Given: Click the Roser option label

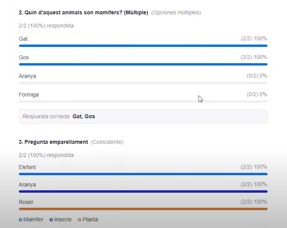Looking at the screenshot, I should [26, 202].
